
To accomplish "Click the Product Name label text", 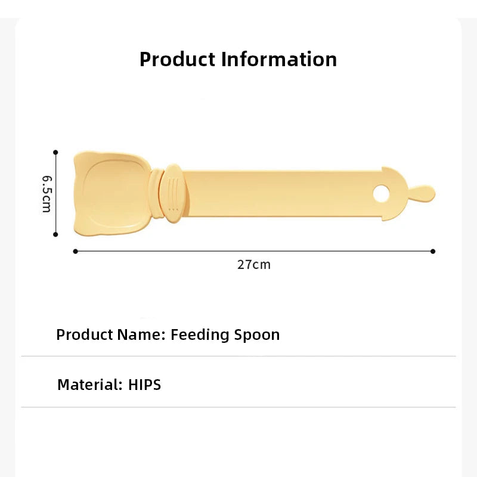I will pos(110,334).
